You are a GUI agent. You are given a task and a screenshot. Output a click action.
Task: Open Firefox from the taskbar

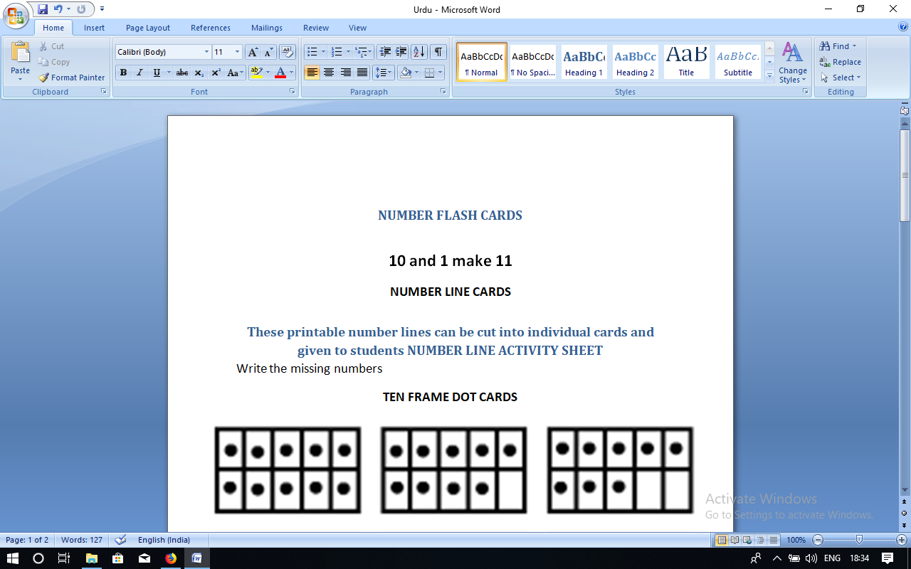point(170,558)
